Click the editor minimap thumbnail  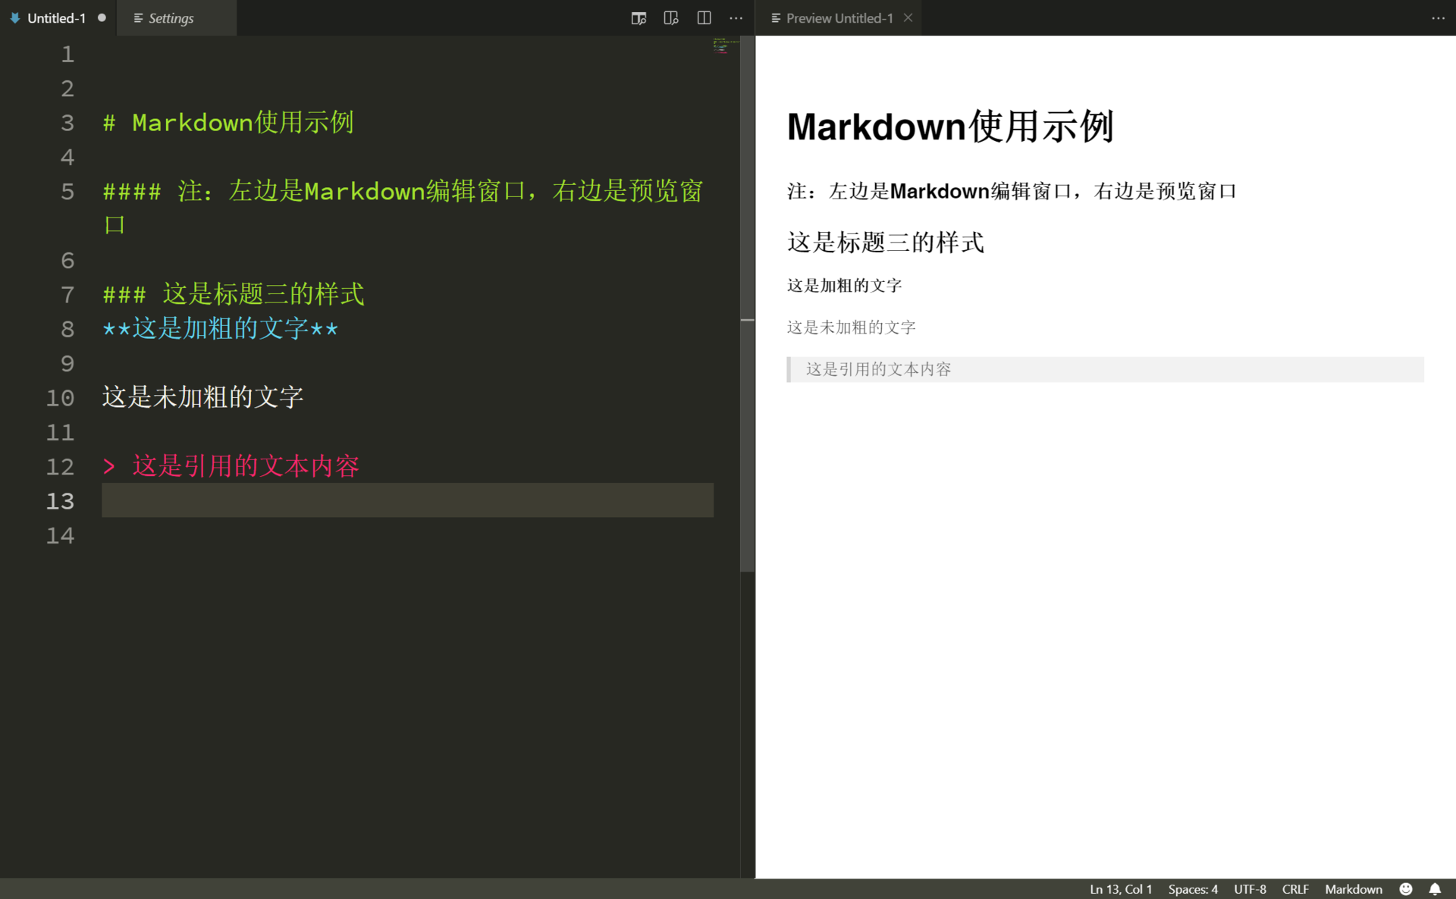click(x=723, y=46)
